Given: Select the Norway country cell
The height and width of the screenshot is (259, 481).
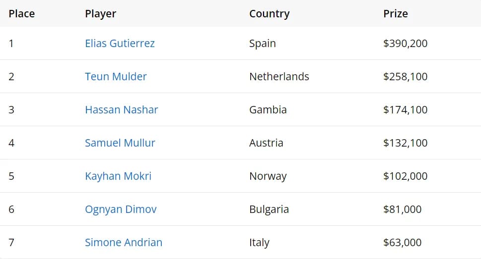Looking at the screenshot, I should tap(268, 176).
